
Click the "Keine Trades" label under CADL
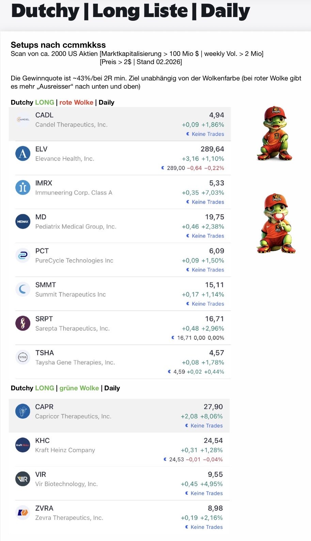(x=207, y=134)
